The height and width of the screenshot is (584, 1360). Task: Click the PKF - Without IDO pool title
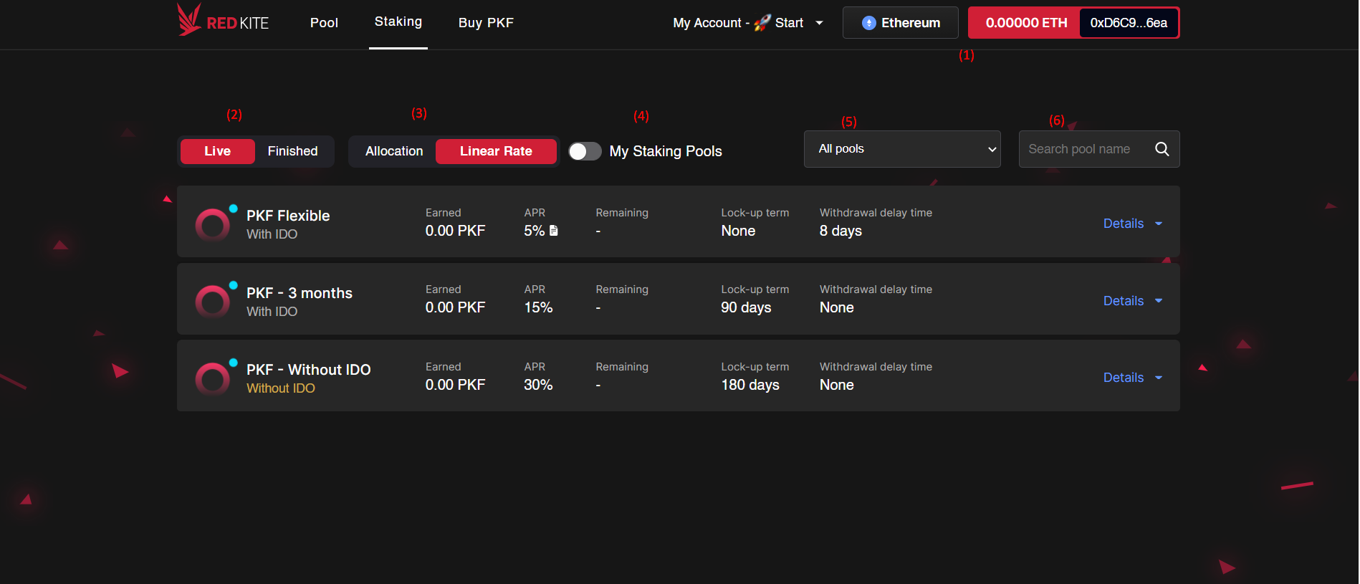click(309, 370)
